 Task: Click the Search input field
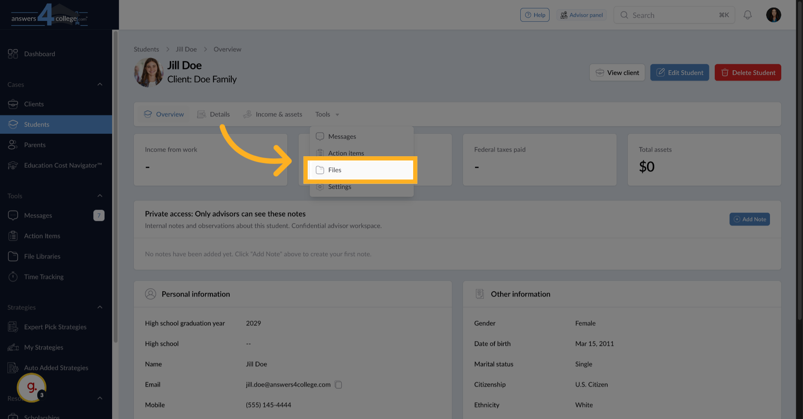pyautogui.click(x=673, y=15)
